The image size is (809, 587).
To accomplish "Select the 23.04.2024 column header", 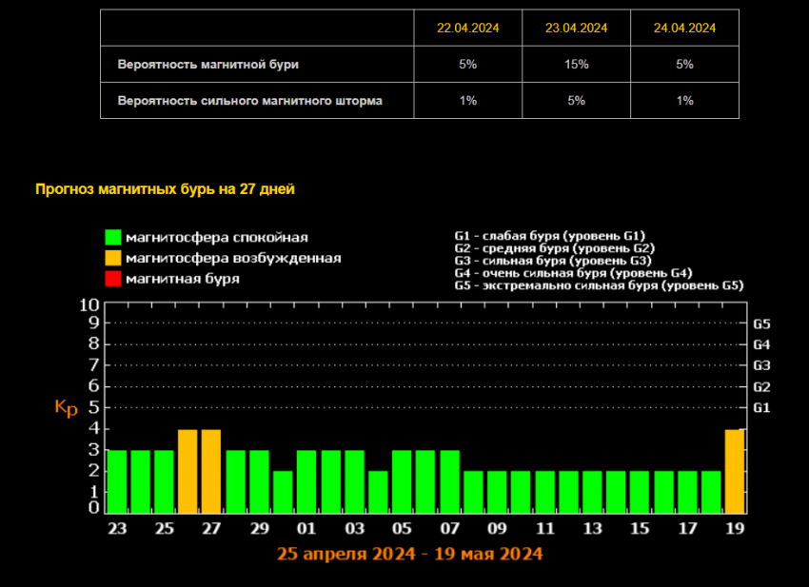I will 576,29.
